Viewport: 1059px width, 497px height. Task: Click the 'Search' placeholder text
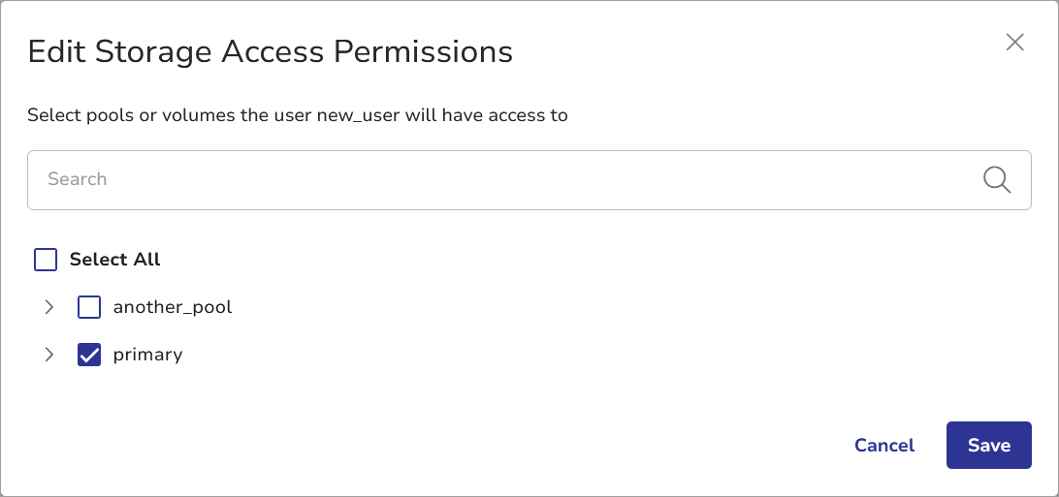click(x=78, y=179)
